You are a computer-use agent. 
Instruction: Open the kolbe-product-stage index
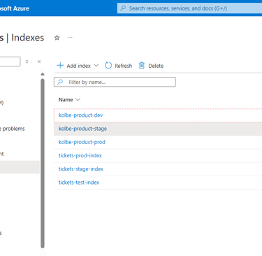coord(82,129)
